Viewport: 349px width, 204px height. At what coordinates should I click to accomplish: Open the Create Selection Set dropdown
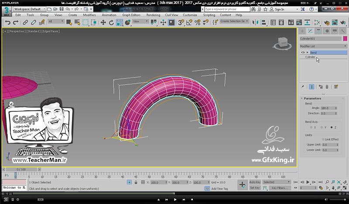(234, 21)
